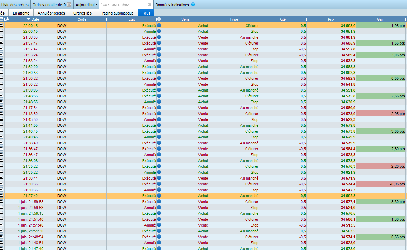This screenshot has height=250, width=407.
Task: Open info icon of the 1 juin 21:59:15 order
Action: coord(159,213)
